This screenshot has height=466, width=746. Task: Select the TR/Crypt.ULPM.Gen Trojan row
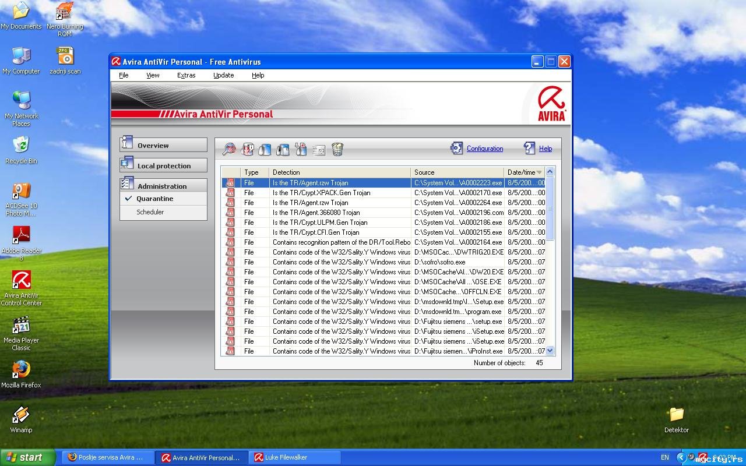383,223
